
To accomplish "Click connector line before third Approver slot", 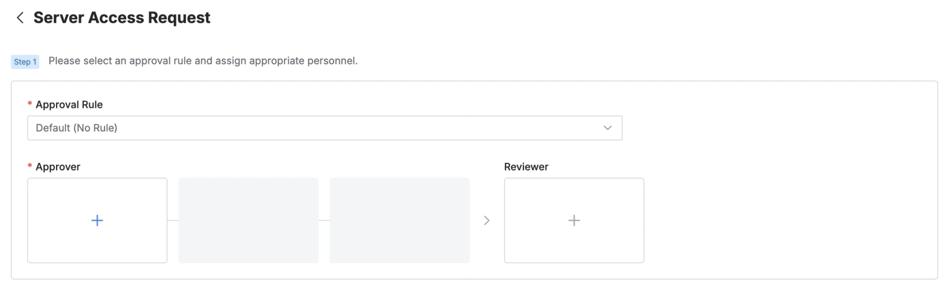I will [x=324, y=220].
